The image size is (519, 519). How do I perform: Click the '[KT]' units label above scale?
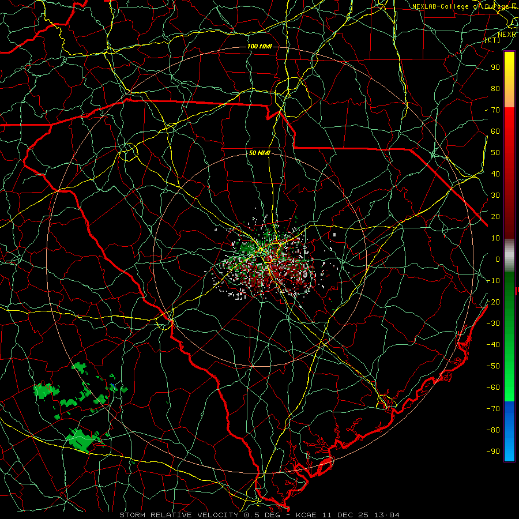coord(492,40)
